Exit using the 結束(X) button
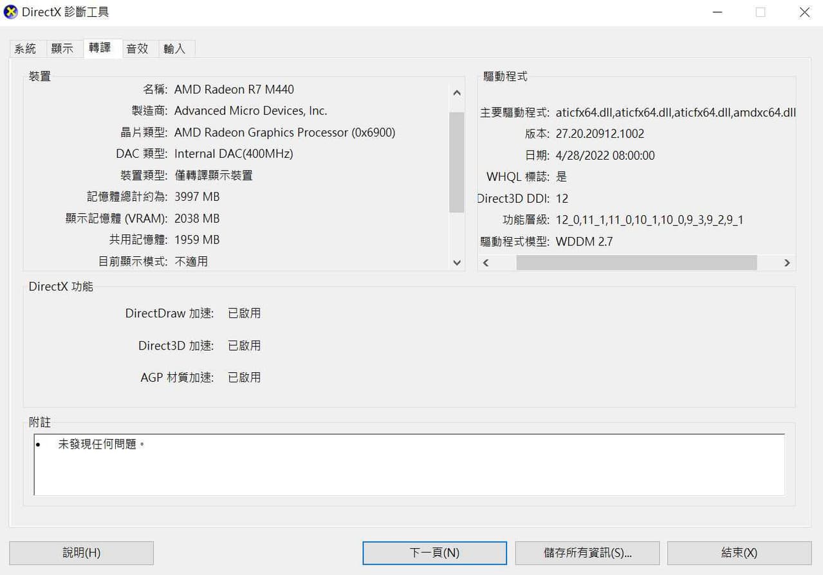The width and height of the screenshot is (823, 575). tap(739, 552)
